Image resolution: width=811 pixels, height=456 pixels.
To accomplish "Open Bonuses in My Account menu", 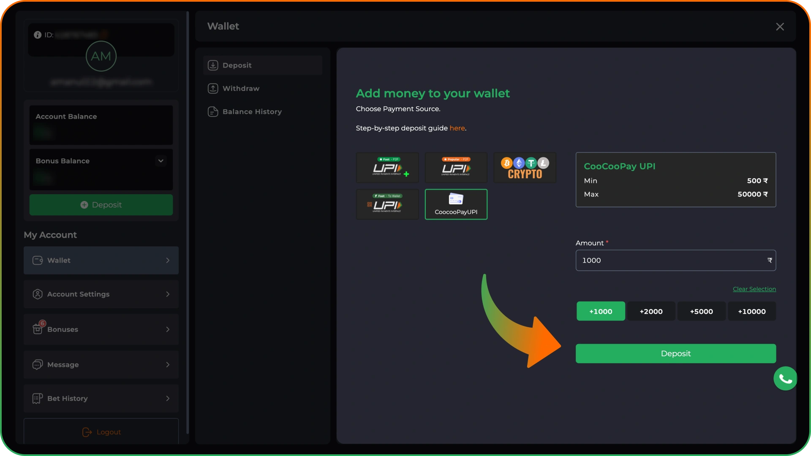I will pyautogui.click(x=101, y=329).
